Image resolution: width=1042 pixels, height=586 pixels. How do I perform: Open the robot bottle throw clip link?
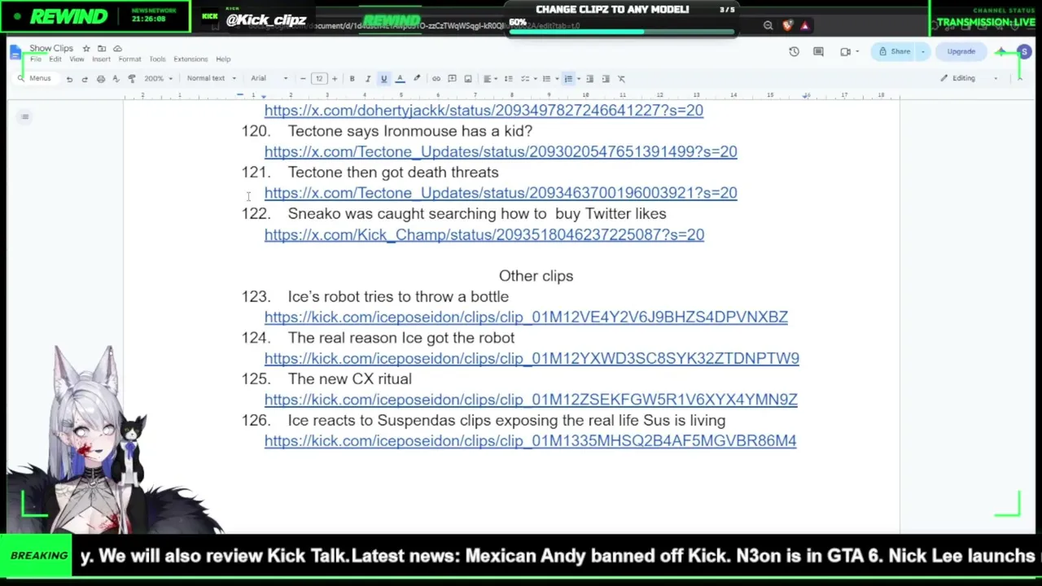point(526,317)
